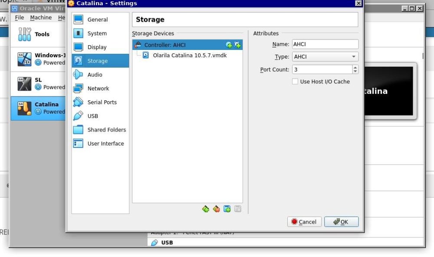Add hard disk to AHCI controller
This screenshot has width=434, height=257.
(x=237, y=45)
